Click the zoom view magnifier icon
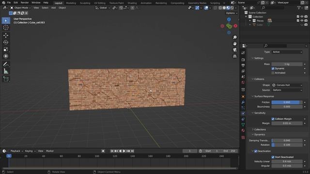310x174 pixels. pyautogui.click(x=234, y=38)
